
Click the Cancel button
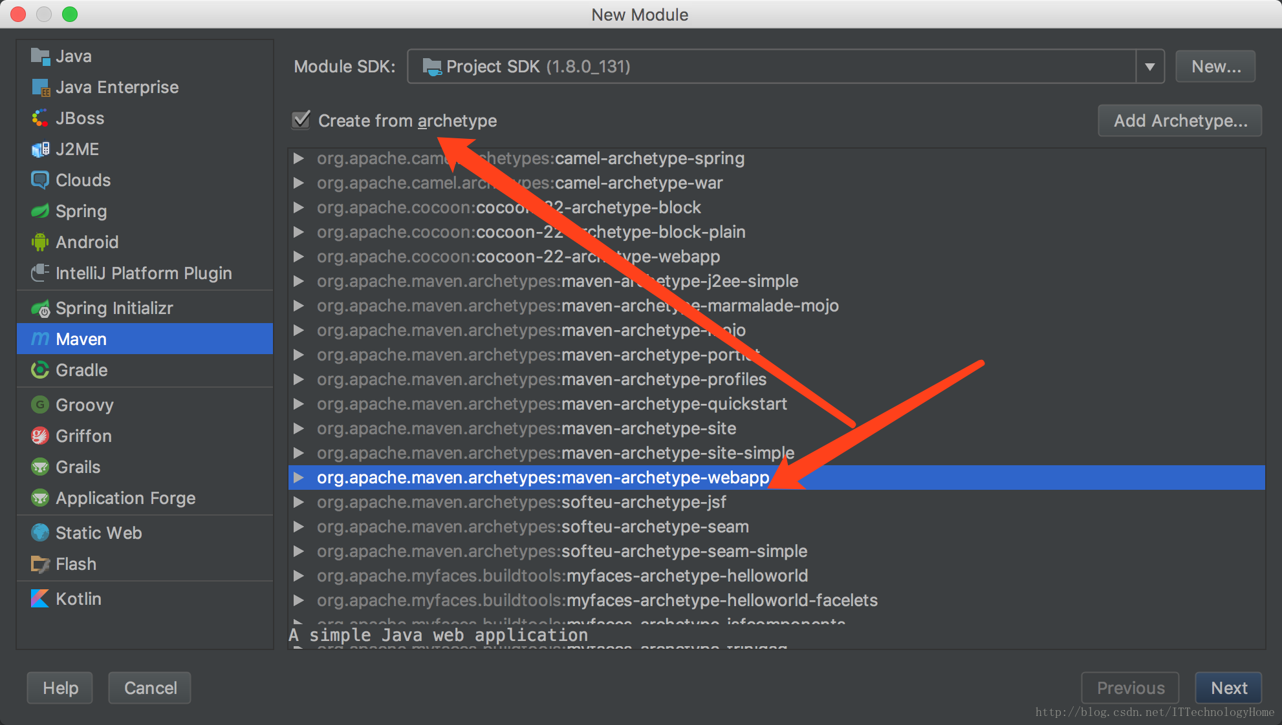pos(150,688)
